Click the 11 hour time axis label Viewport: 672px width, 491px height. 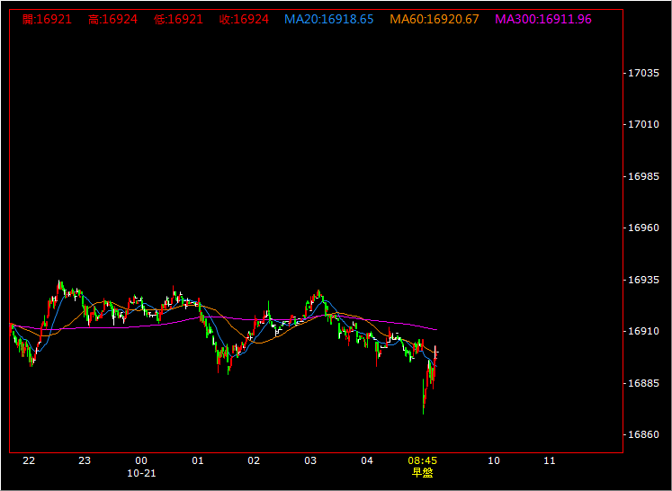coord(550,460)
